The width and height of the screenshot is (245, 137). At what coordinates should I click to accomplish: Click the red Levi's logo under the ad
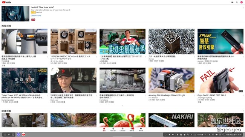tap(33, 20)
